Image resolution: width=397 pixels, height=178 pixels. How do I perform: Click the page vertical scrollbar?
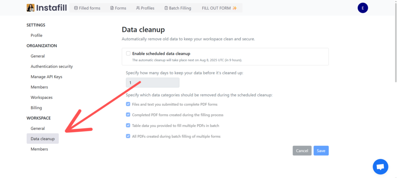tap(395, 42)
